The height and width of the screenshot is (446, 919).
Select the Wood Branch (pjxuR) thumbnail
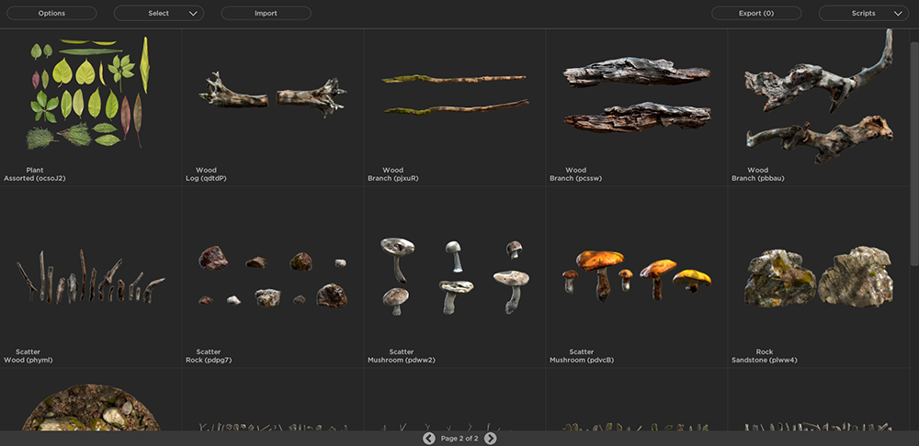455,94
